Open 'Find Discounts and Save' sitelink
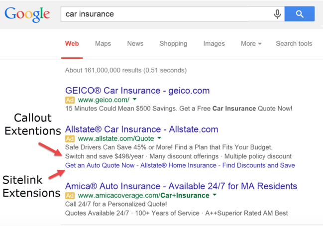323x226 pixels. (x=258, y=165)
